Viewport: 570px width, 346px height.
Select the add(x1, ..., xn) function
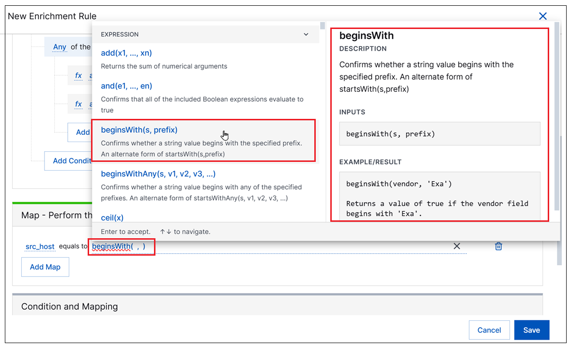coord(126,53)
